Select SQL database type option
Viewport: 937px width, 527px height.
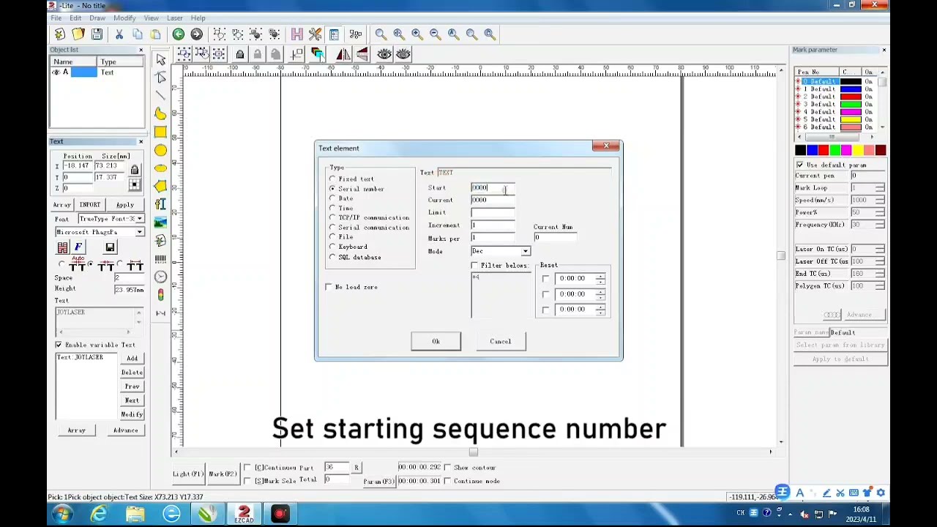pyautogui.click(x=355, y=257)
